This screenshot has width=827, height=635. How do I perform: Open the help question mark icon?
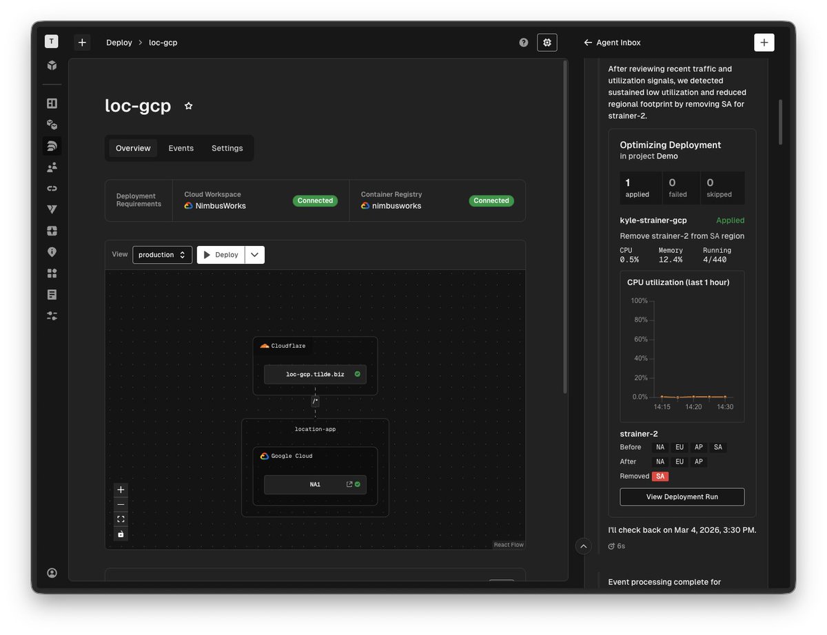tap(524, 43)
